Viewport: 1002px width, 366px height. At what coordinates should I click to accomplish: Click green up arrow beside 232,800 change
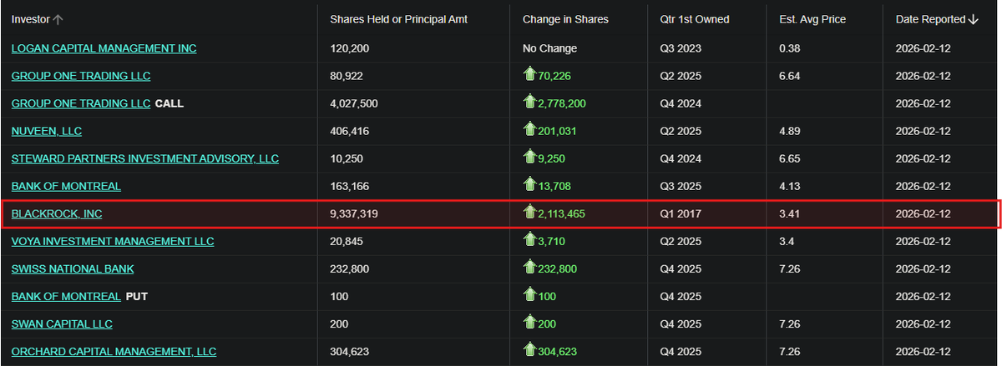[529, 268]
